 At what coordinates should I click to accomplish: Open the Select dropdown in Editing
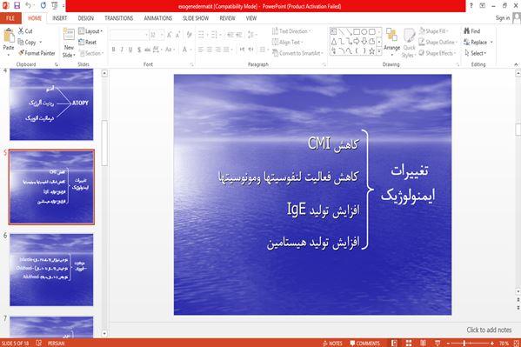pyautogui.click(x=476, y=53)
